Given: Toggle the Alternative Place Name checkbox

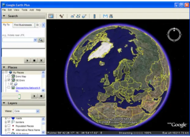Looking at the screenshot, I should (x=9, y=129).
